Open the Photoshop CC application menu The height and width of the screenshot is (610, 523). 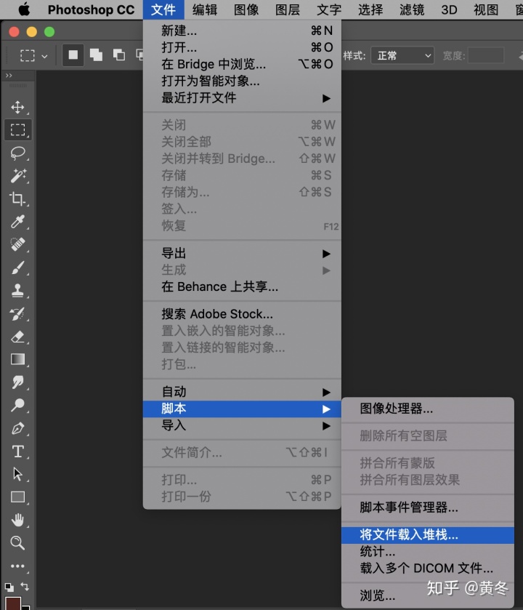tap(92, 9)
